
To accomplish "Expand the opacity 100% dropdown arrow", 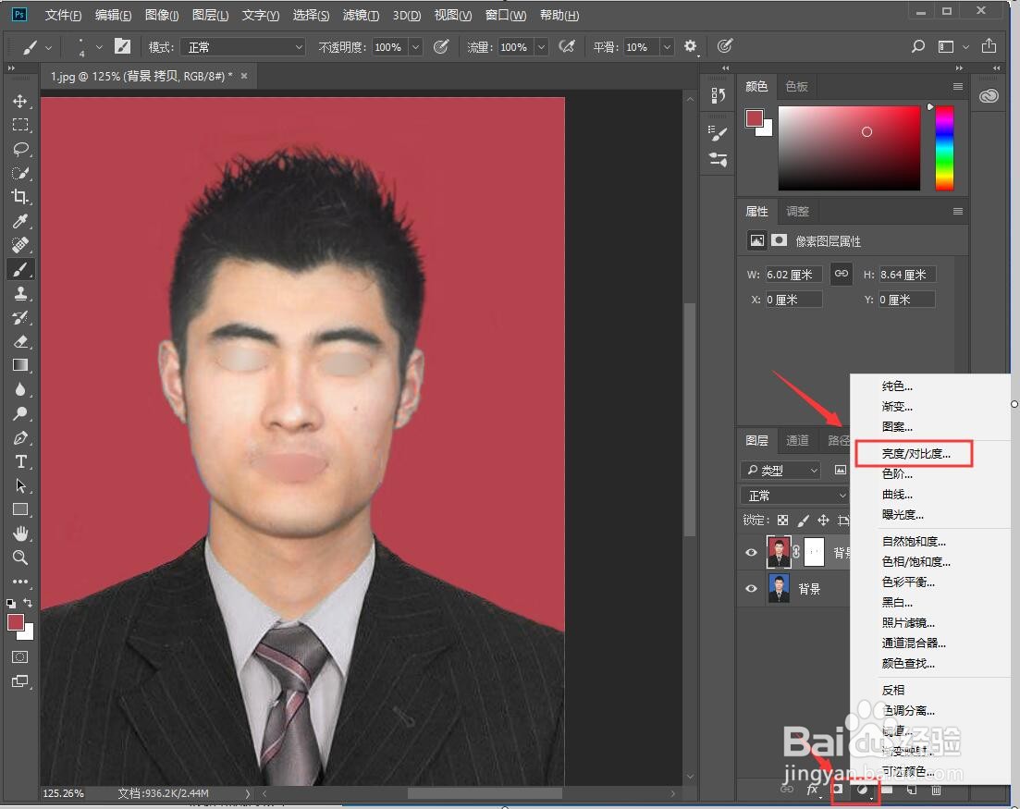I will click(x=415, y=47).
